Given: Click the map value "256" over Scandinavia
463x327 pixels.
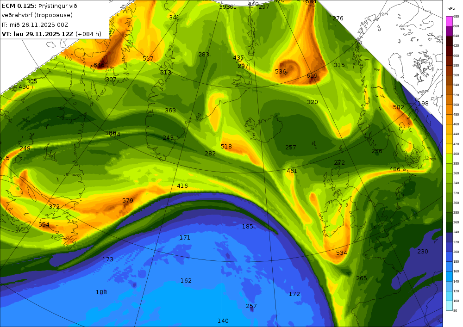Looking at the screenshot, I should 377,151.
